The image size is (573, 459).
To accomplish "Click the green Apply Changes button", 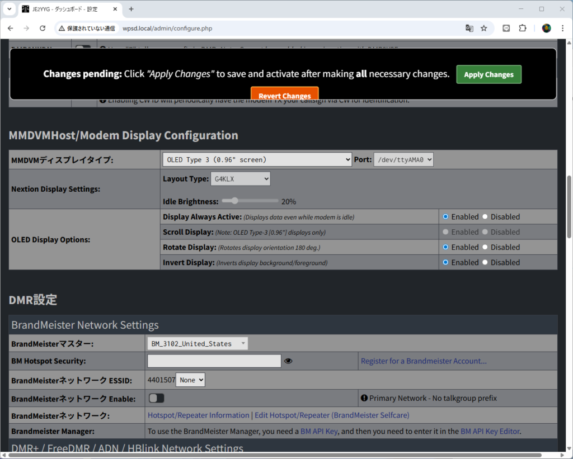I will pyautogui.click(x=489, y=74).
